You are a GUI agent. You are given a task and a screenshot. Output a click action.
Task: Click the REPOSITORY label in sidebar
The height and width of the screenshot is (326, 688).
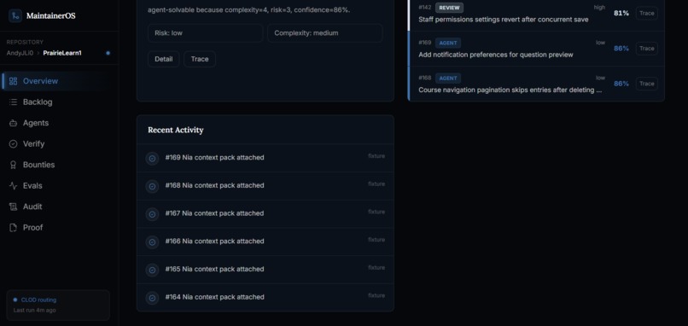click(x=25, y=42)
